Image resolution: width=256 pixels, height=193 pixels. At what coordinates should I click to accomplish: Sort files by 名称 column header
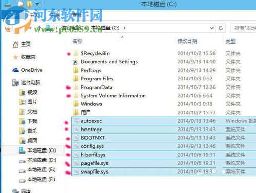pyautogui.click(x=77, y=41)
